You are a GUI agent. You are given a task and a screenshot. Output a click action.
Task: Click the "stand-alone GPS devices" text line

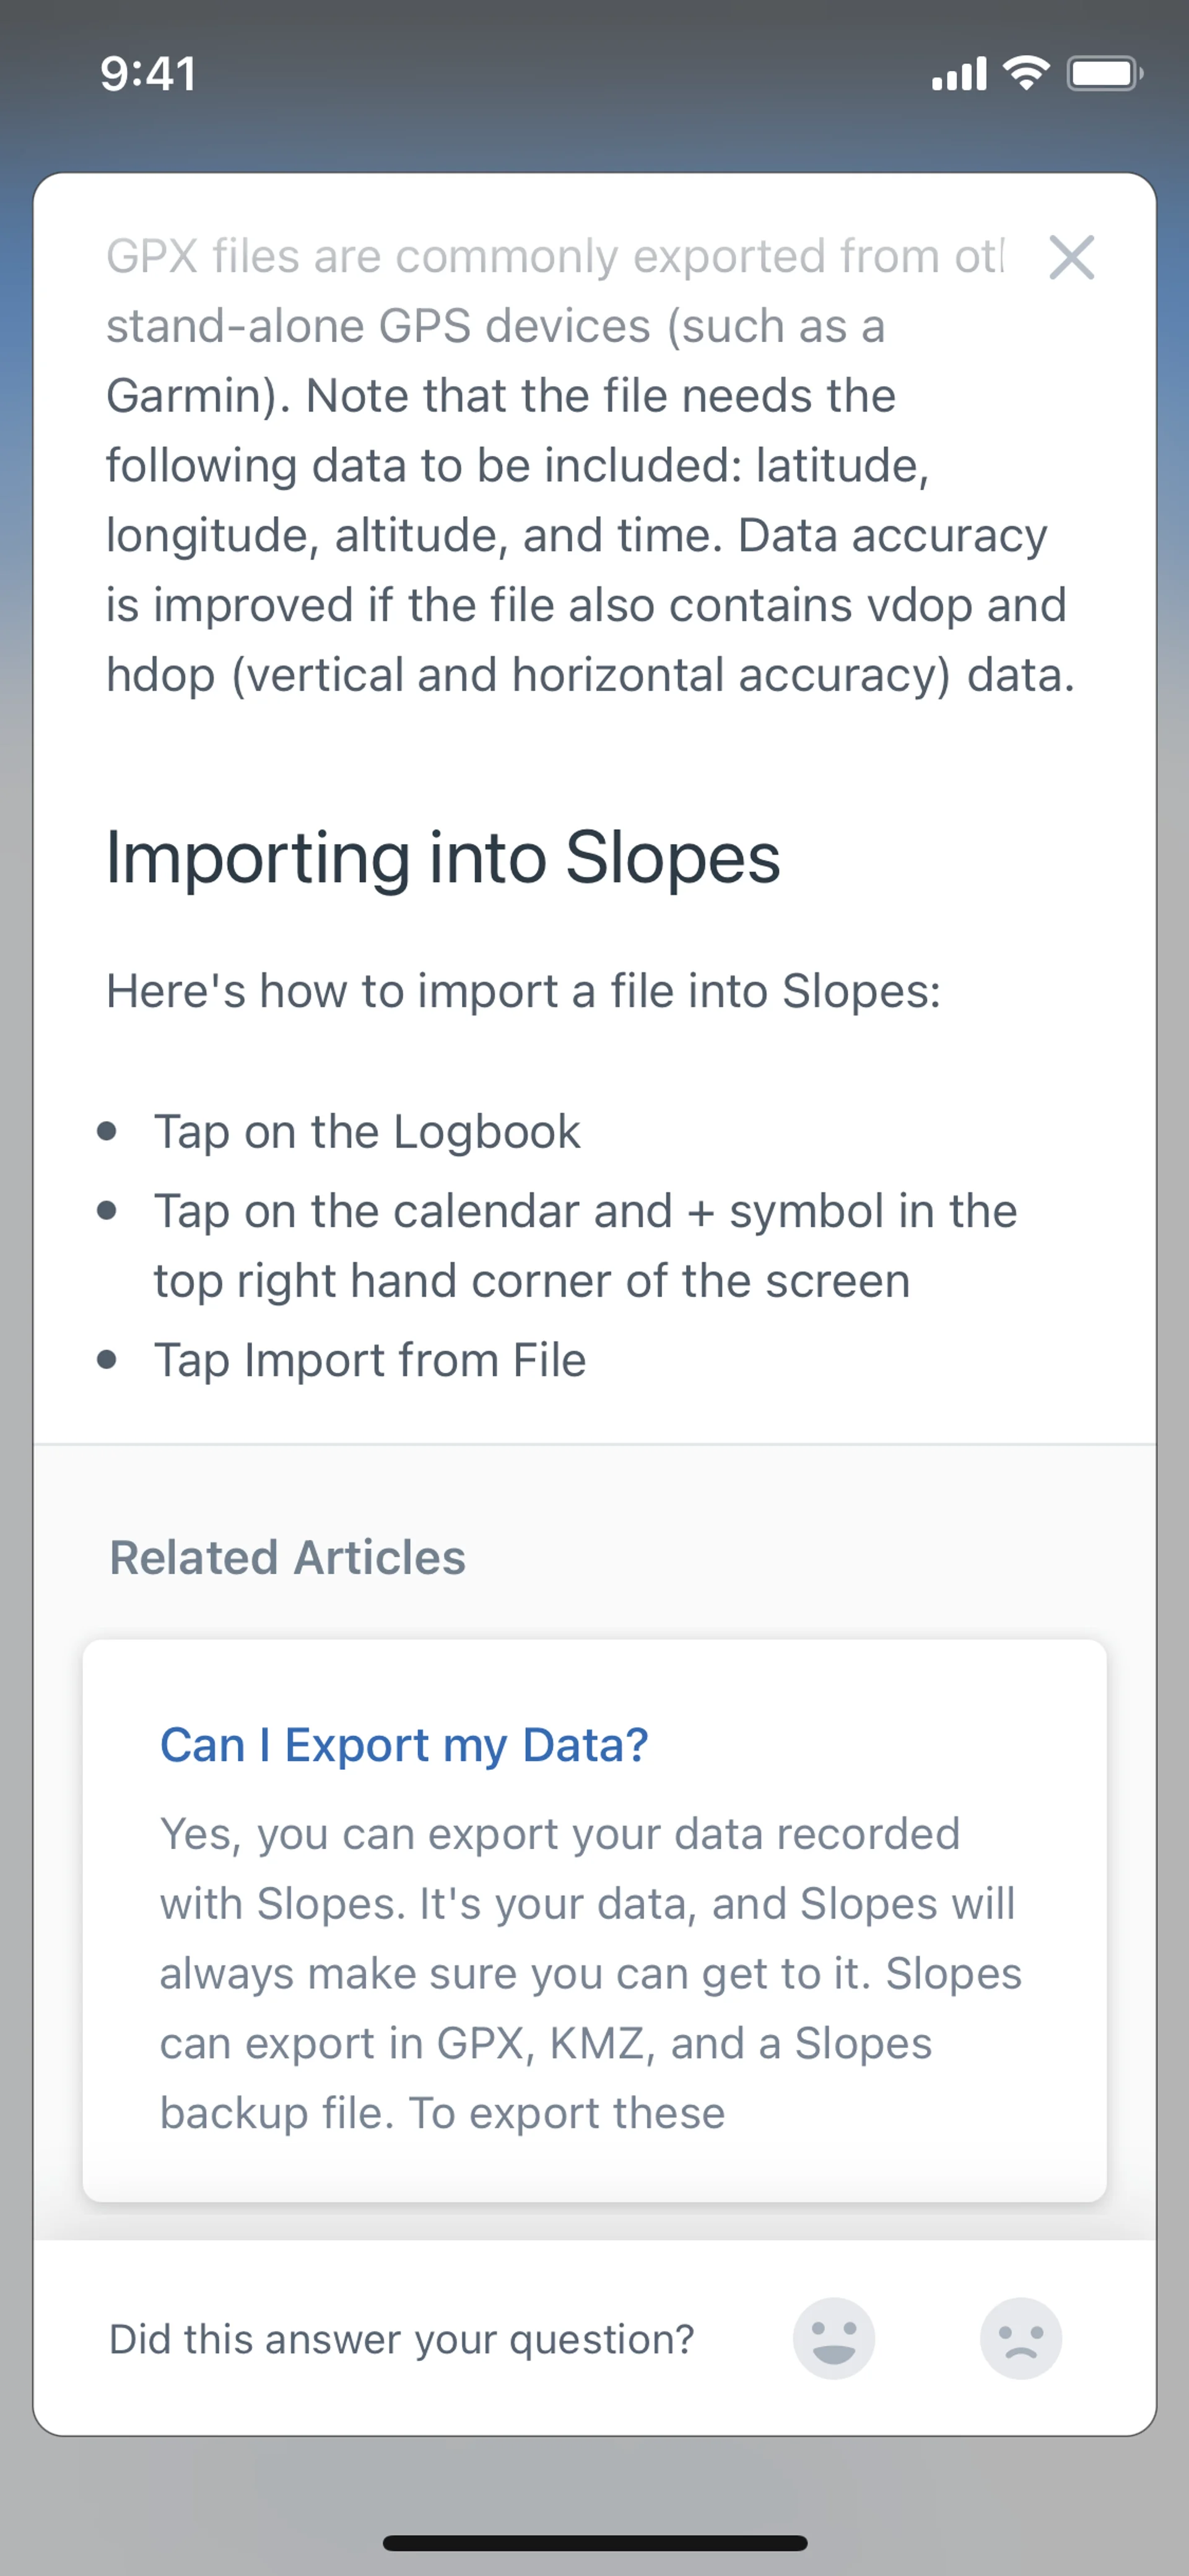pos(495,326)
